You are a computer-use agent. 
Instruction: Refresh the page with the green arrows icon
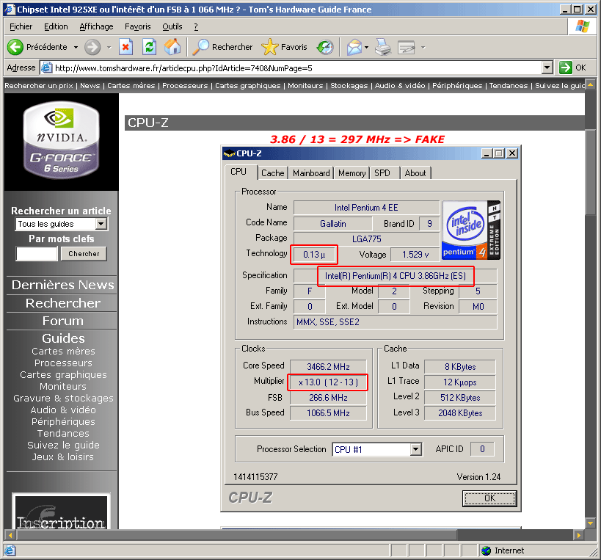149,47
